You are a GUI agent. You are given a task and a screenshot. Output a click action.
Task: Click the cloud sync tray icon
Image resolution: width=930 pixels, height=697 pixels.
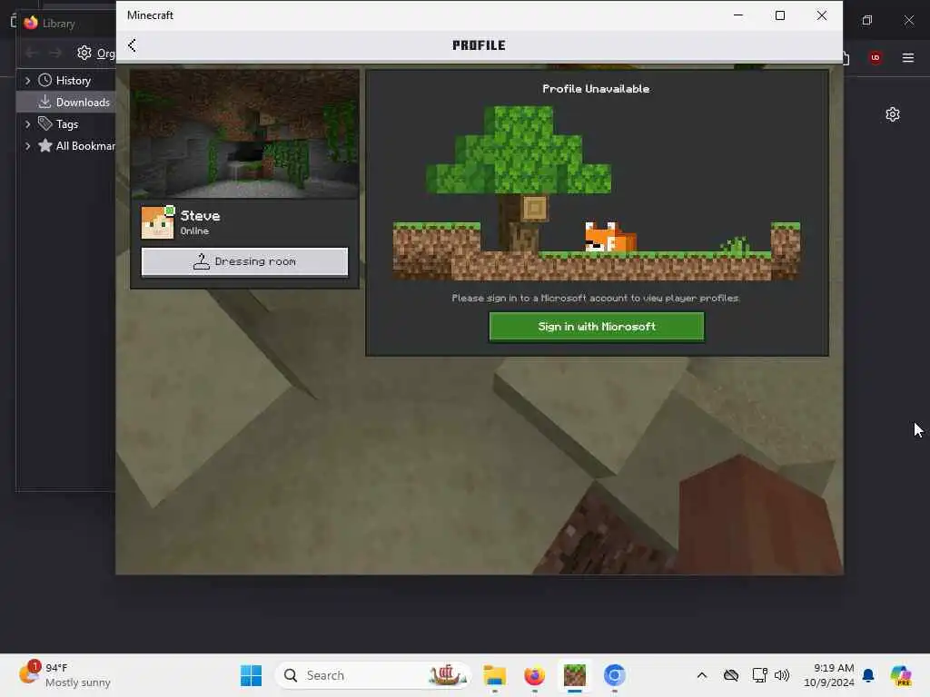pyautogui.click(x=731, y=675)
